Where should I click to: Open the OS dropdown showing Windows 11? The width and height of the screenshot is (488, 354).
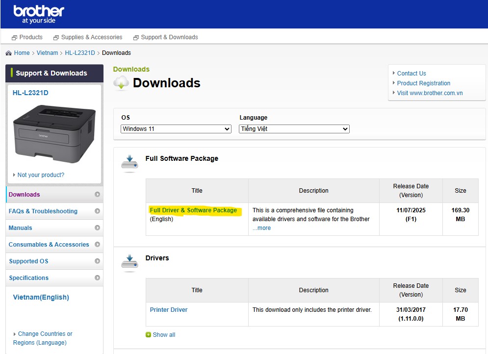(x=176, y=129)
